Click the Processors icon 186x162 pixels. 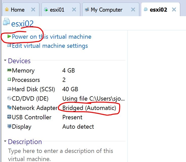[x=9, y=79]
